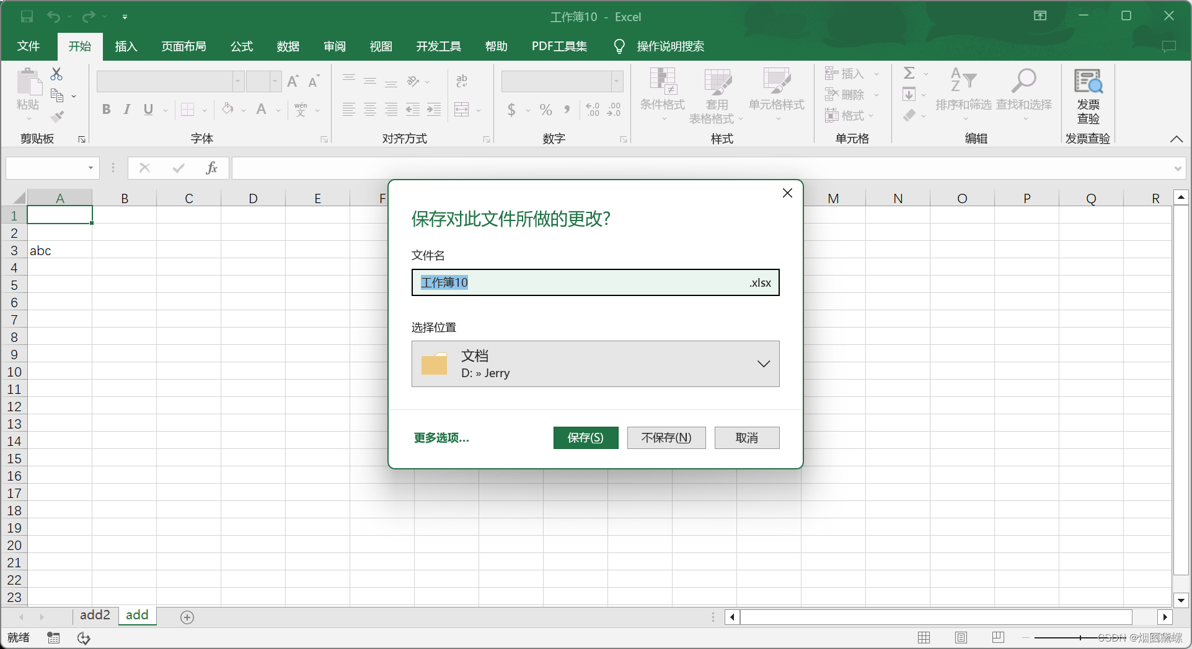This screenshot has height=649, width=1192.
Task: Click the Save icon in quick access toolbar
Action: pyautogui.click(x=27, y=17)
